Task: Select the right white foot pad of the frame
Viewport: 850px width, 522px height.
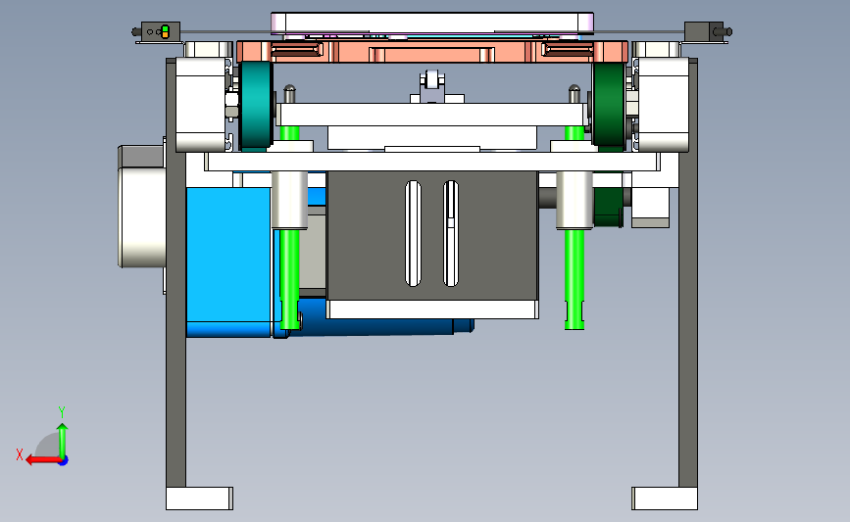Action: pos(665,498)
